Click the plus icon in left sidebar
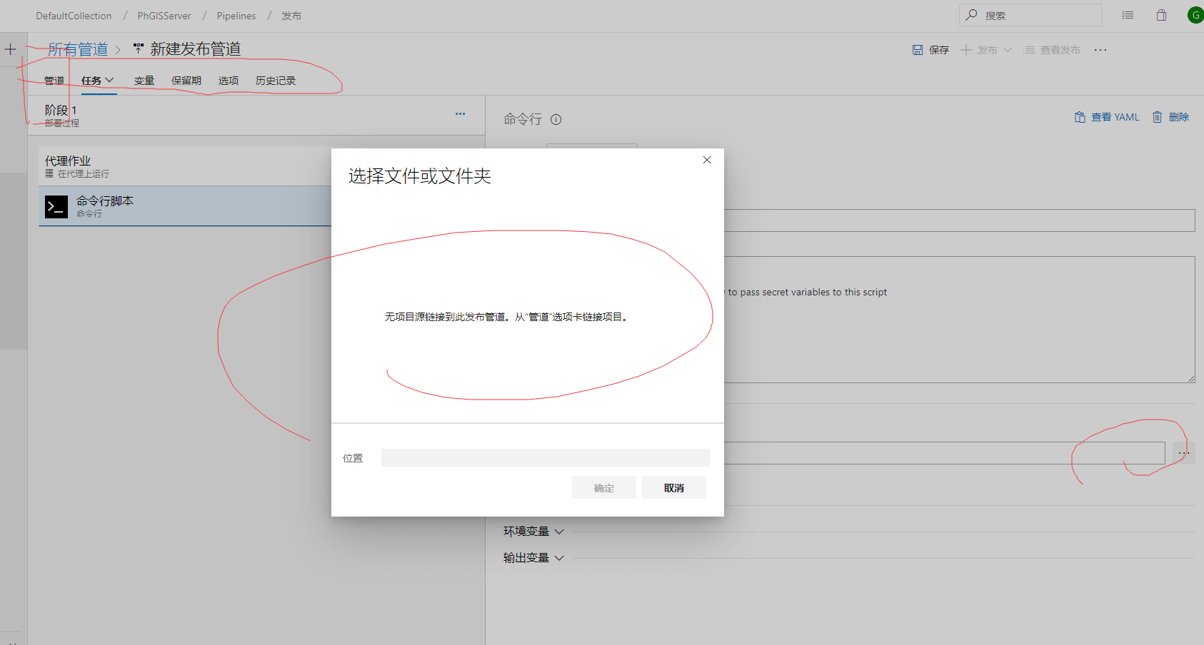The height and width of the screenshot is (645, 1204). click(11, 49)
